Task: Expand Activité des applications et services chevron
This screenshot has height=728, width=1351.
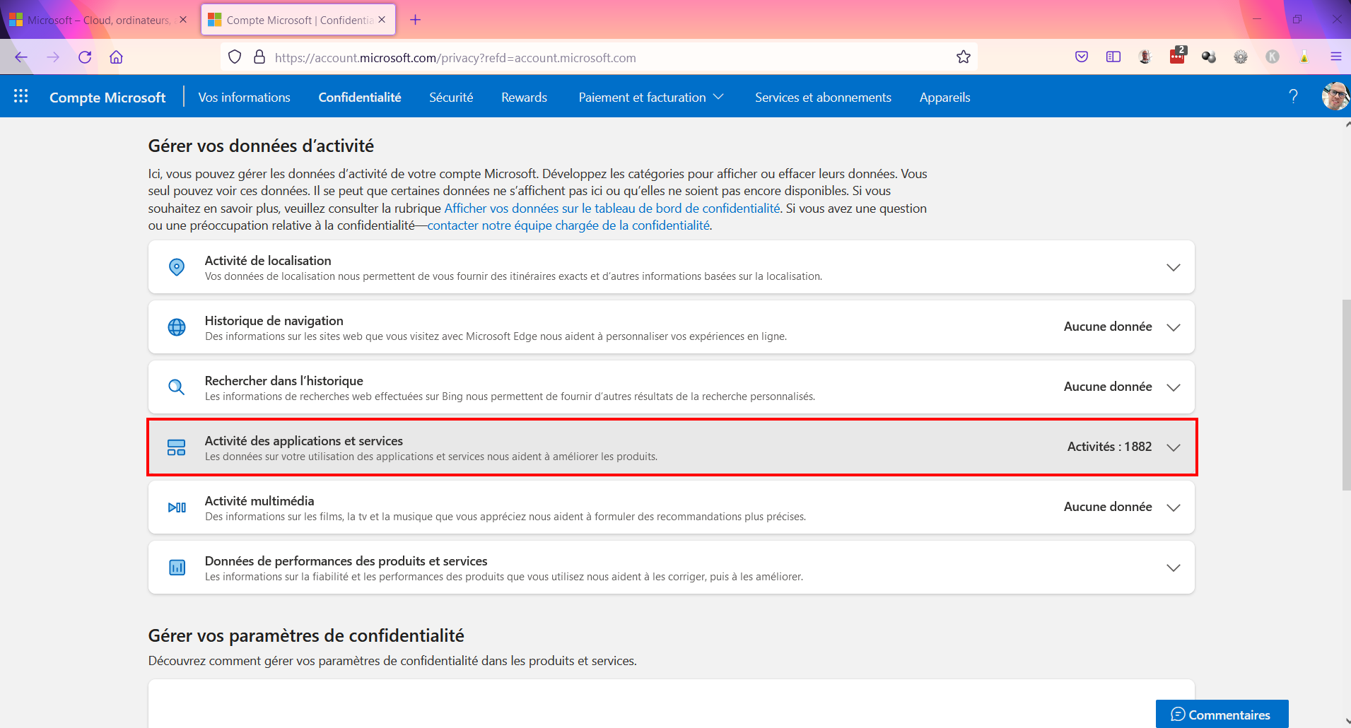Action: (1174, 447)
